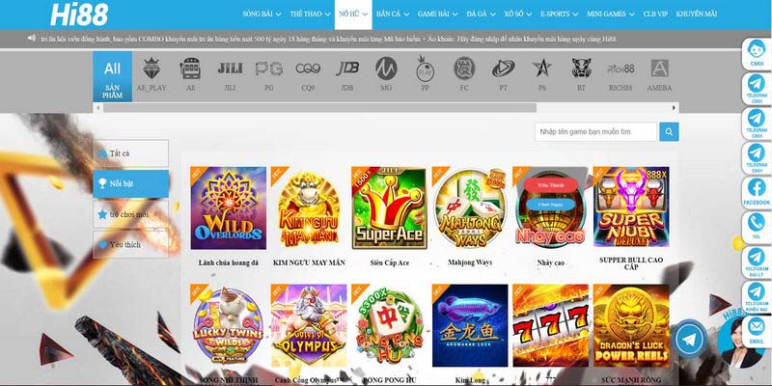The width and height of the screenshot is (772, 386).
Task: Click the Email sidebar icon
Action: click(x=757, y=331)
